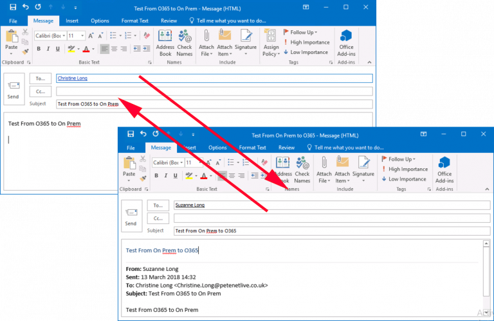The height and width of the screenshot is (321, 494).
Task: Open ribbon display options in front window
Action: [423, 134]
